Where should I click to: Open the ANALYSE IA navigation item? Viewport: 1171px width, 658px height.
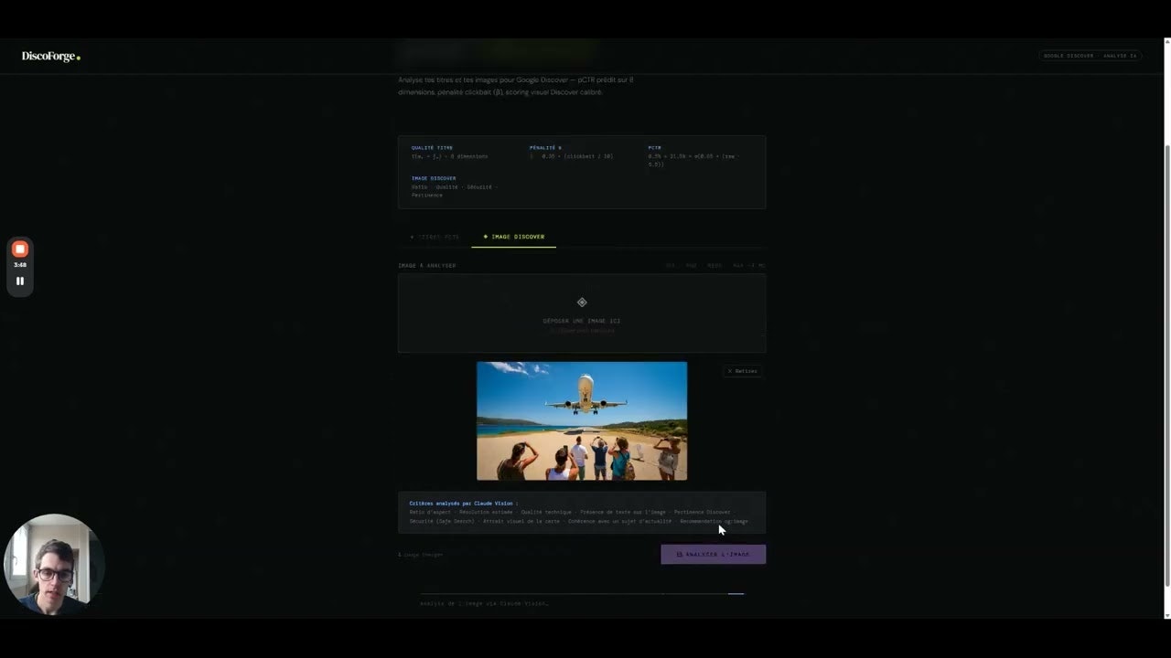[x=1120, y=56]
